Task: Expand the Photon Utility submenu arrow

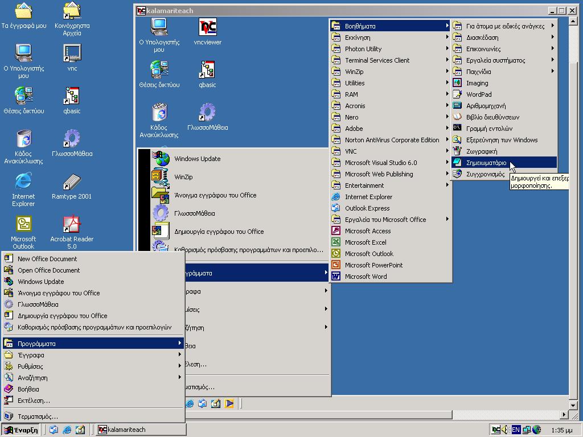Action: pos(447,48)
